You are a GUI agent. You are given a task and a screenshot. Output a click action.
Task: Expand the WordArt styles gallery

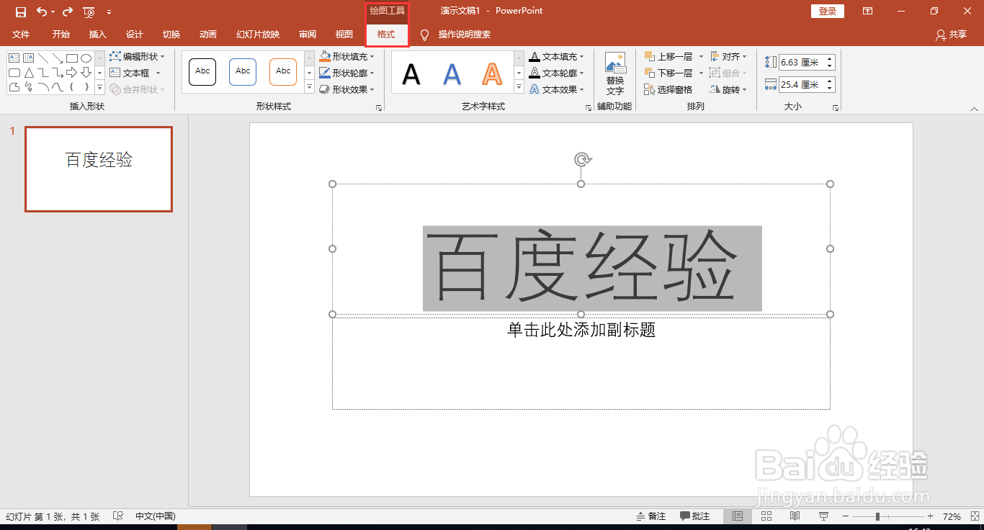click(519, 89)
